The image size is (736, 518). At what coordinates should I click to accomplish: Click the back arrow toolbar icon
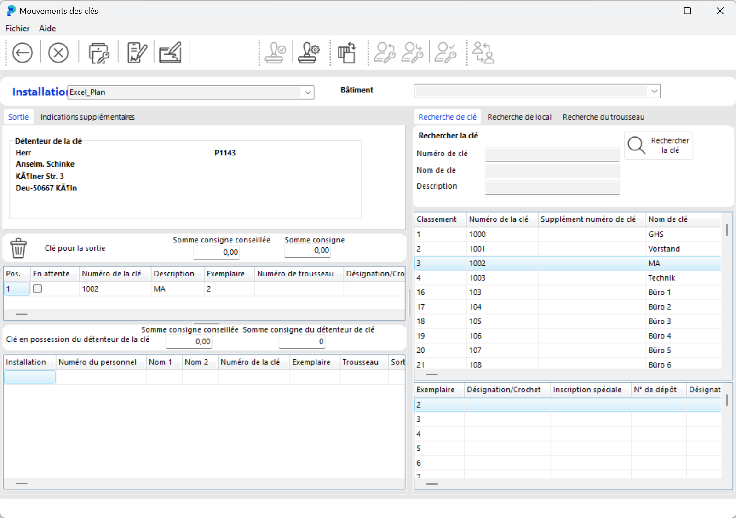tap(22, 53)
